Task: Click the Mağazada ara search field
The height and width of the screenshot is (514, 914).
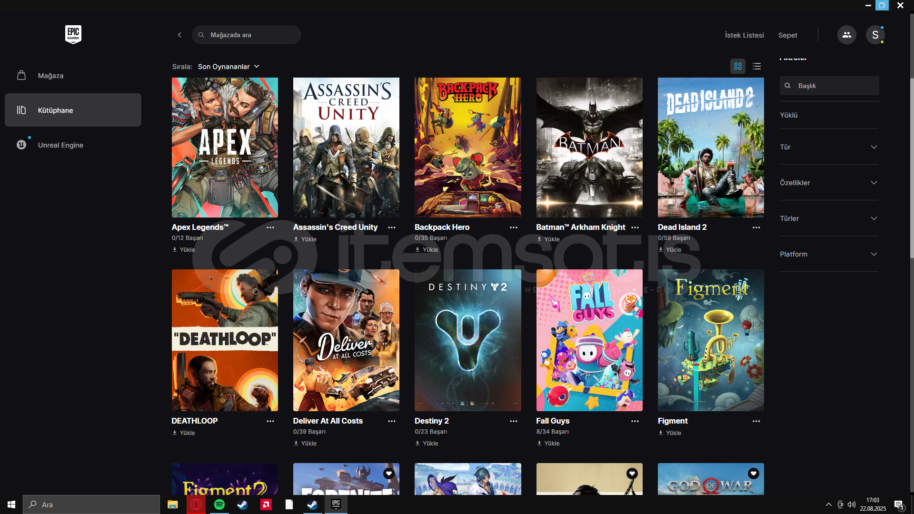Action: click(246, 35)
